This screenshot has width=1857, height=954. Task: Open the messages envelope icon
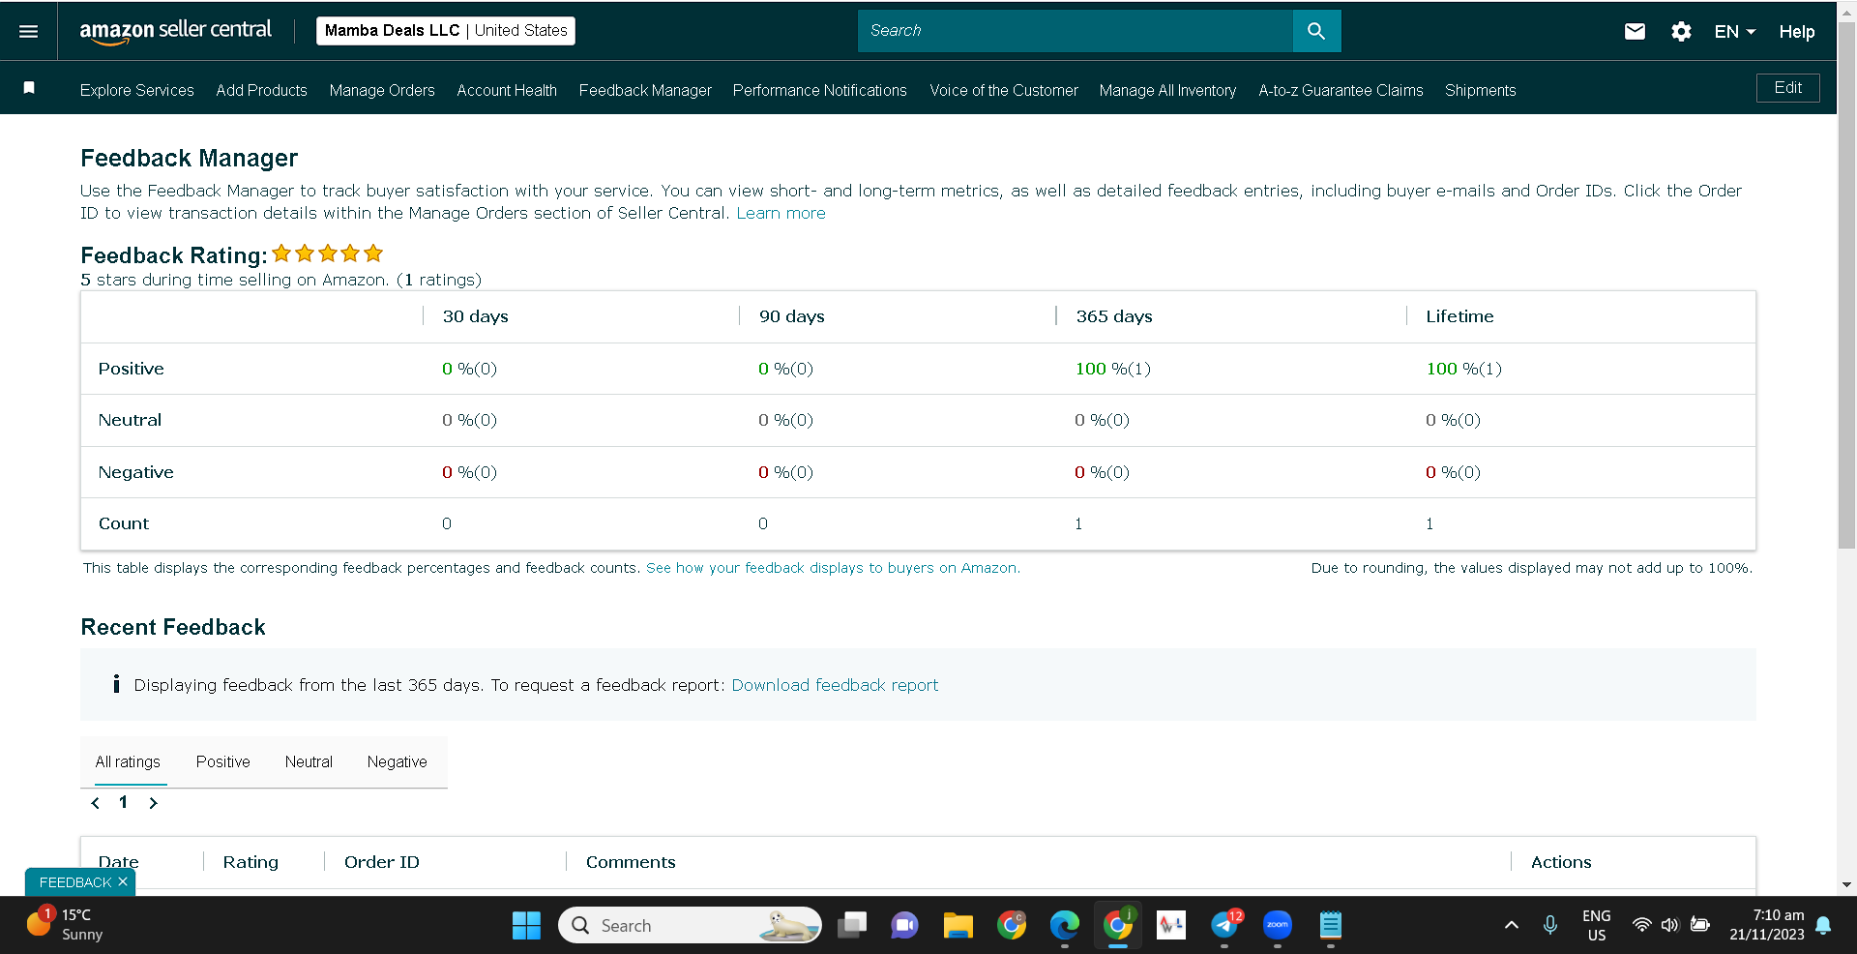coord(1635,31)
